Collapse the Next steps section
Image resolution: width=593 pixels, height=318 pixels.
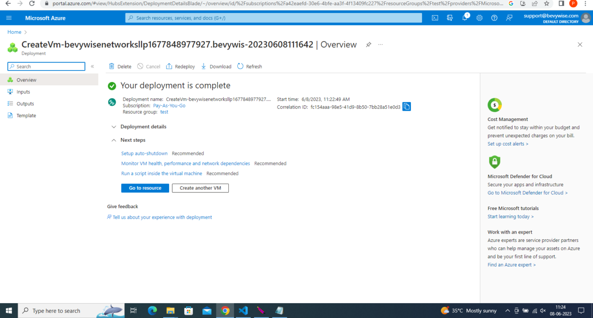[x=128, y=140]
